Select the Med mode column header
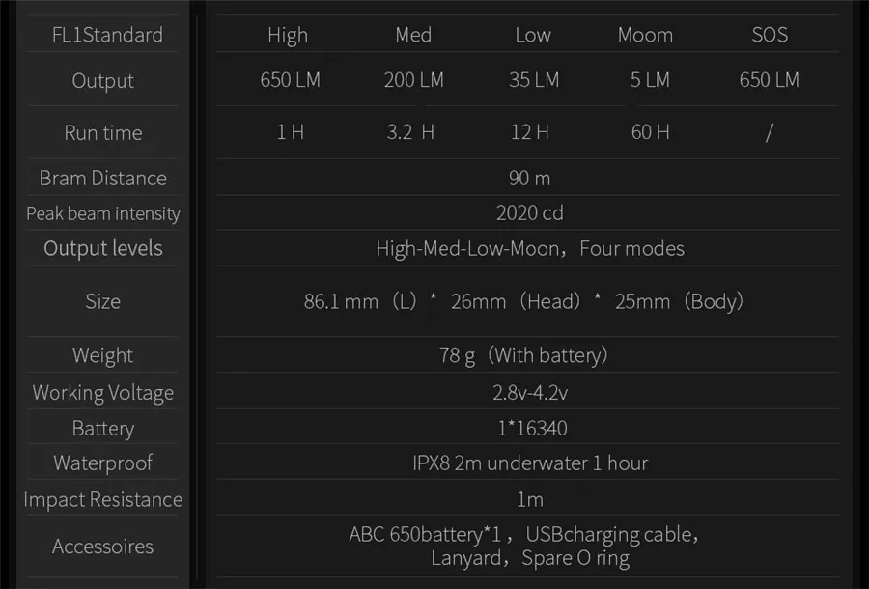 (x=413, y=35)
